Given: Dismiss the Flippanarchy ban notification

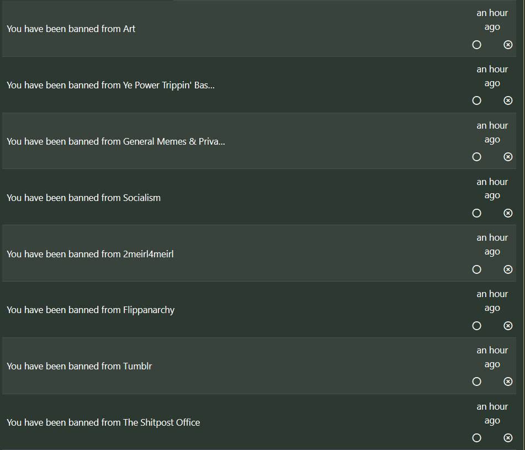Looking at the screenshot, I should [508, 326].
